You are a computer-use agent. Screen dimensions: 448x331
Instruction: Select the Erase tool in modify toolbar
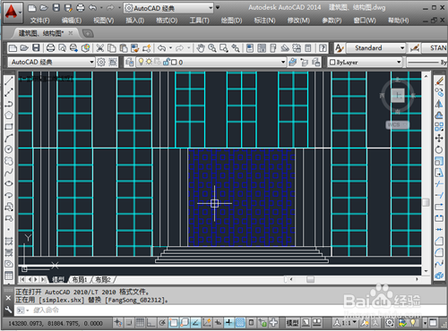coord(439,81)
